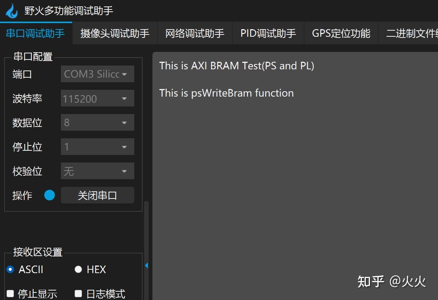Image resolution: width=438 pixels, height=300 pixels.
Task: Switch to the GPS定位功能 tab
Action: coord(341,33)
